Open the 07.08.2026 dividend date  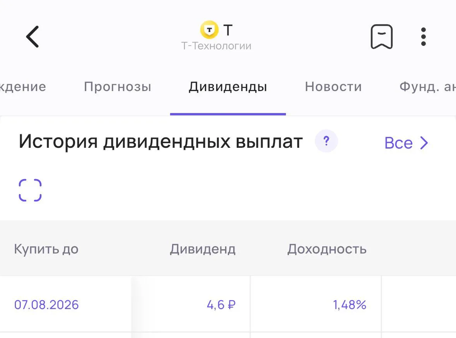(46, 305)
